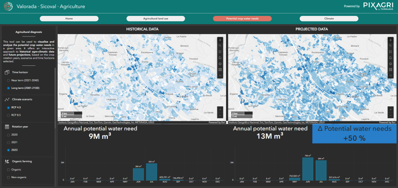Enable the Organic farming checkbox
The image size is (398, 188).
(9, 169)
